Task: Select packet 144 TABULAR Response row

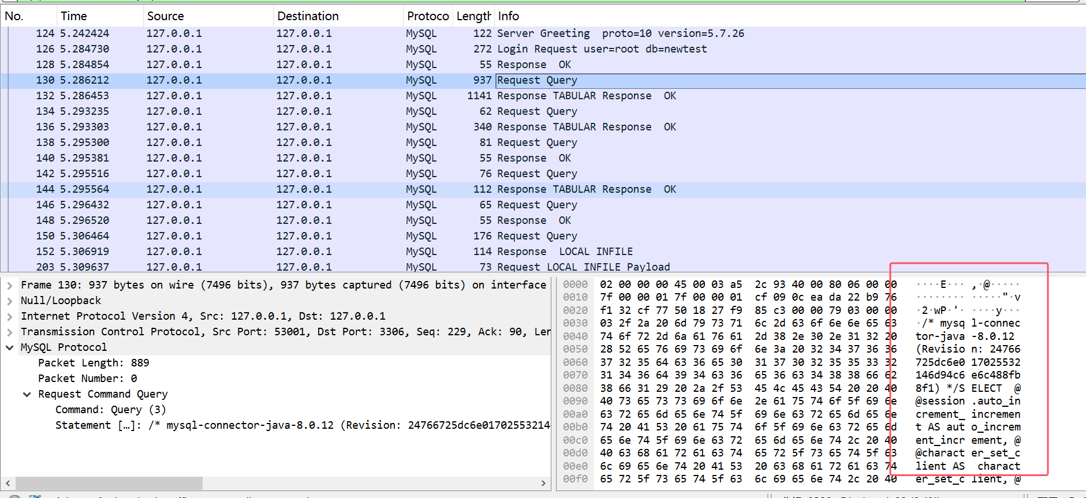Action: tap(543, 189)
